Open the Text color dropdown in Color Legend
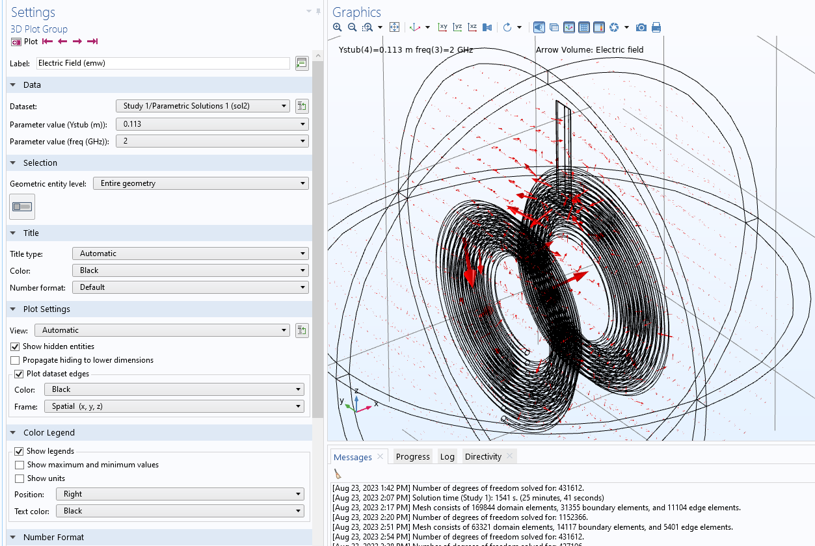This screenshot has height=546, width=815. pos(180,511)
